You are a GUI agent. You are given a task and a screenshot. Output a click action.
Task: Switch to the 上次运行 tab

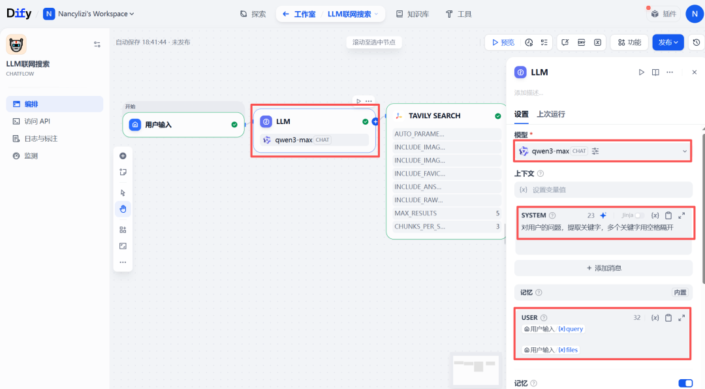(551, 114)
